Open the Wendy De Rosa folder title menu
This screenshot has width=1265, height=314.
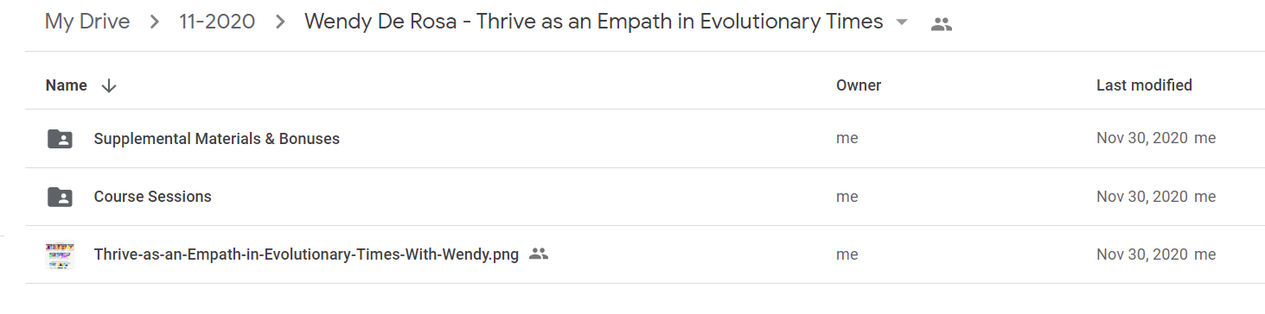tap(594, 22)
